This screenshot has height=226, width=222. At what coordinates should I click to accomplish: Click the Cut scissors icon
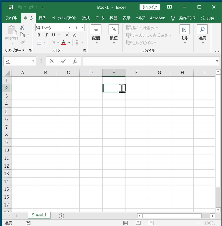coord(22,27)
